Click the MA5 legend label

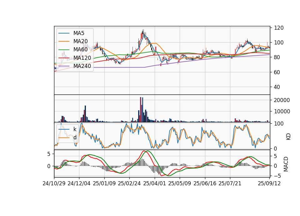[79, 33]
